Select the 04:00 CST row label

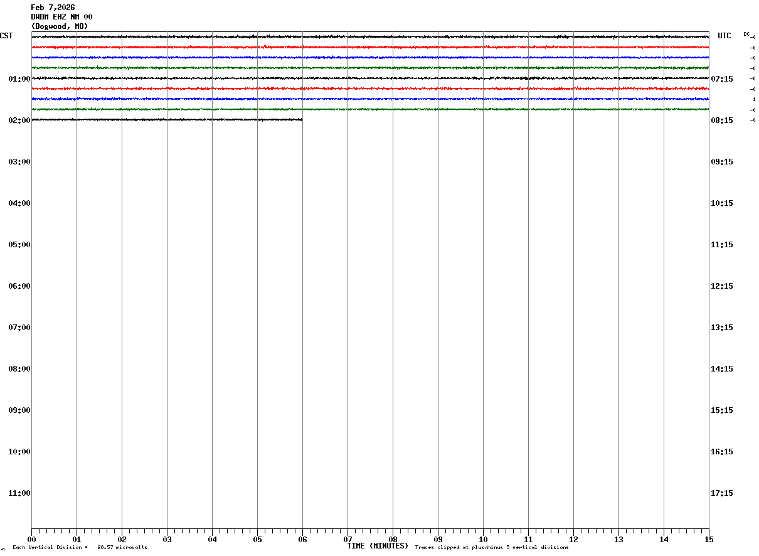19,203
